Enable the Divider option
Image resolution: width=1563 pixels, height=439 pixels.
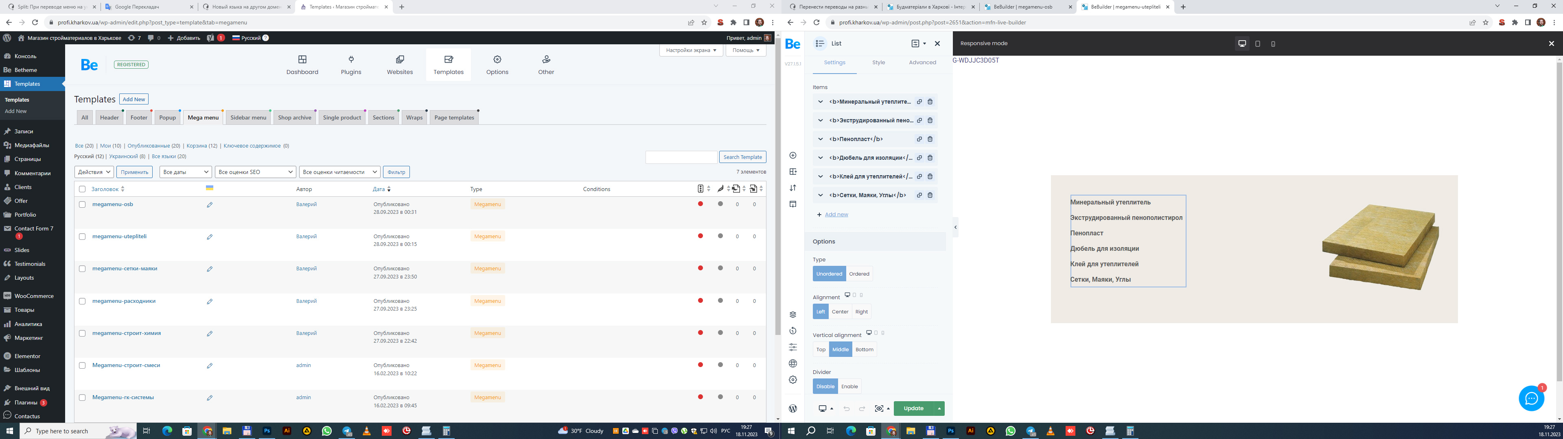pyautogui.click(x=849, y=387)
